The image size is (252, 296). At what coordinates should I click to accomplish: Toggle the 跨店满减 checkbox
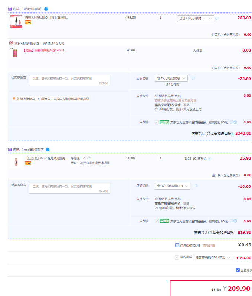coord(177,257)
